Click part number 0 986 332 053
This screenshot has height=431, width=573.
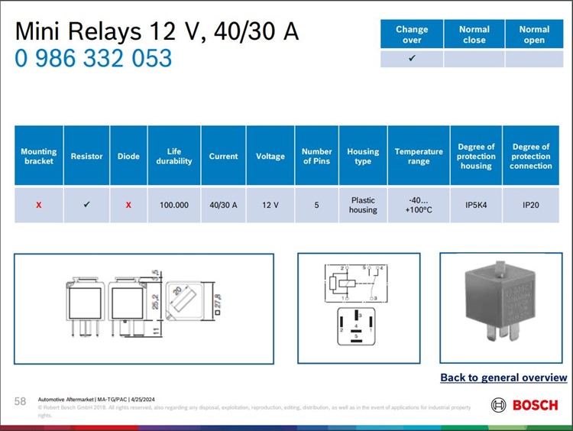[x=93, y=59]
